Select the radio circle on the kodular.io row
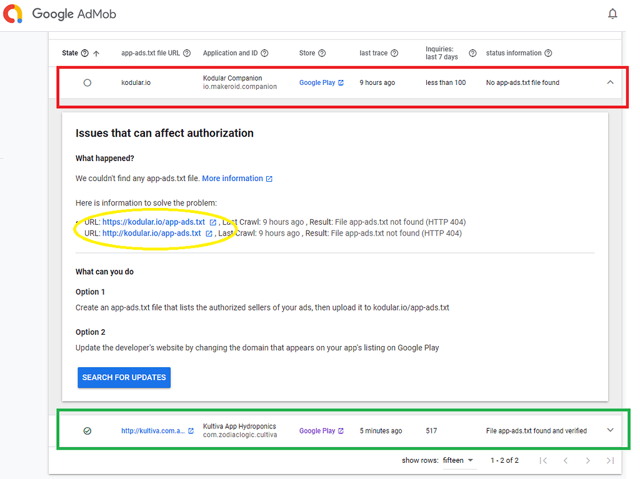640x479 pixels. pos(87,82)
